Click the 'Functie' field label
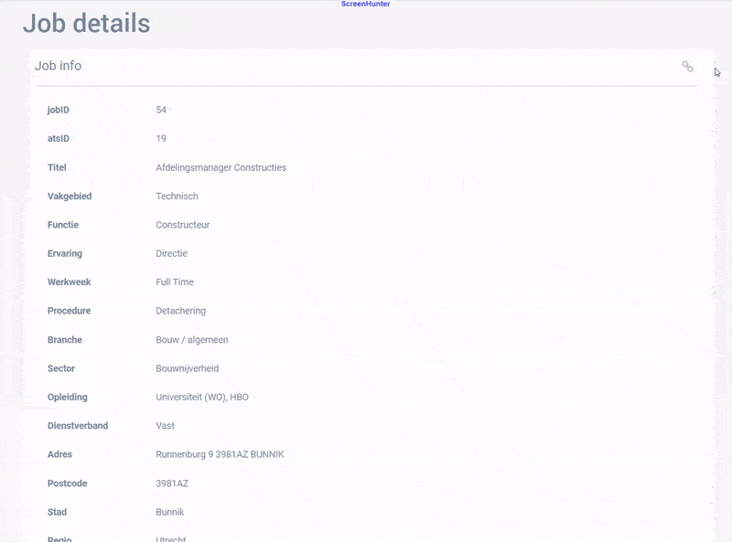 [63, 225]
